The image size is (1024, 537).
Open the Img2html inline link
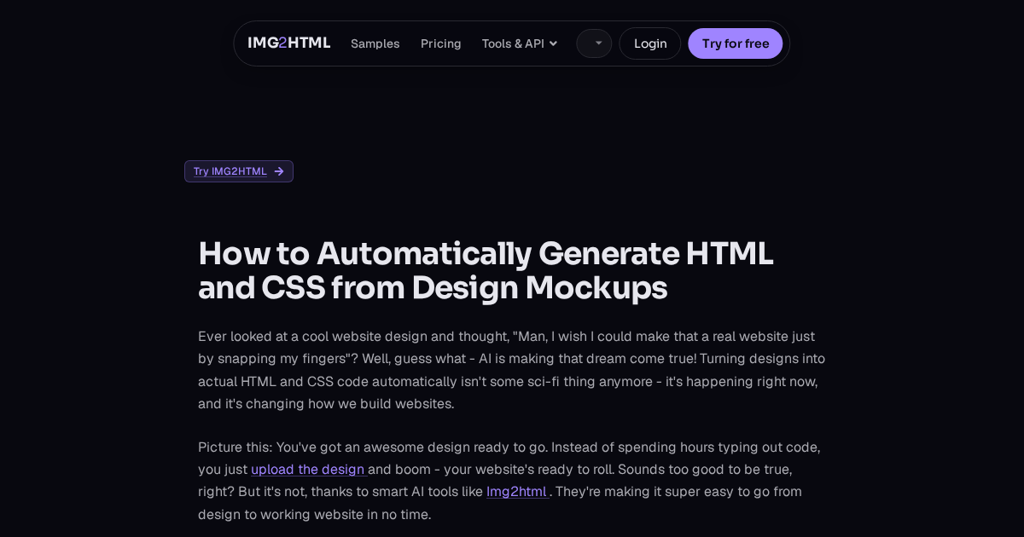518,492
